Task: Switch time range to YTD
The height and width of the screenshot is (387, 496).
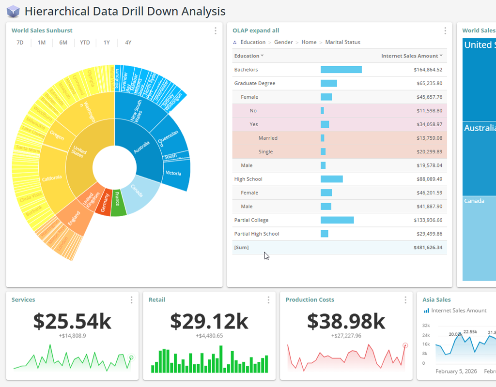Action: click(85, 43)
